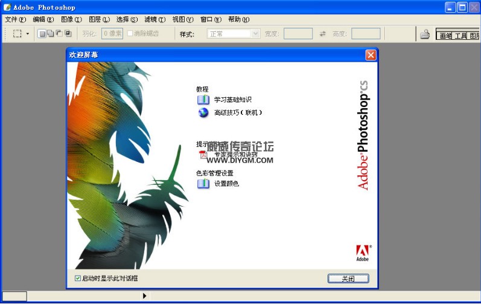Open the 视图(V) menu
This screenshot has height=304, width=481.
[183, 19]
